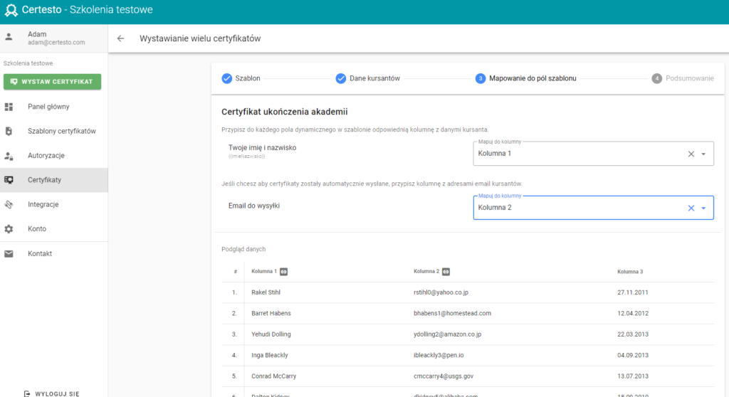Click the date 27.11.2011 cell
This screenshot has width=729, height=397.
(x=633, y=292)
